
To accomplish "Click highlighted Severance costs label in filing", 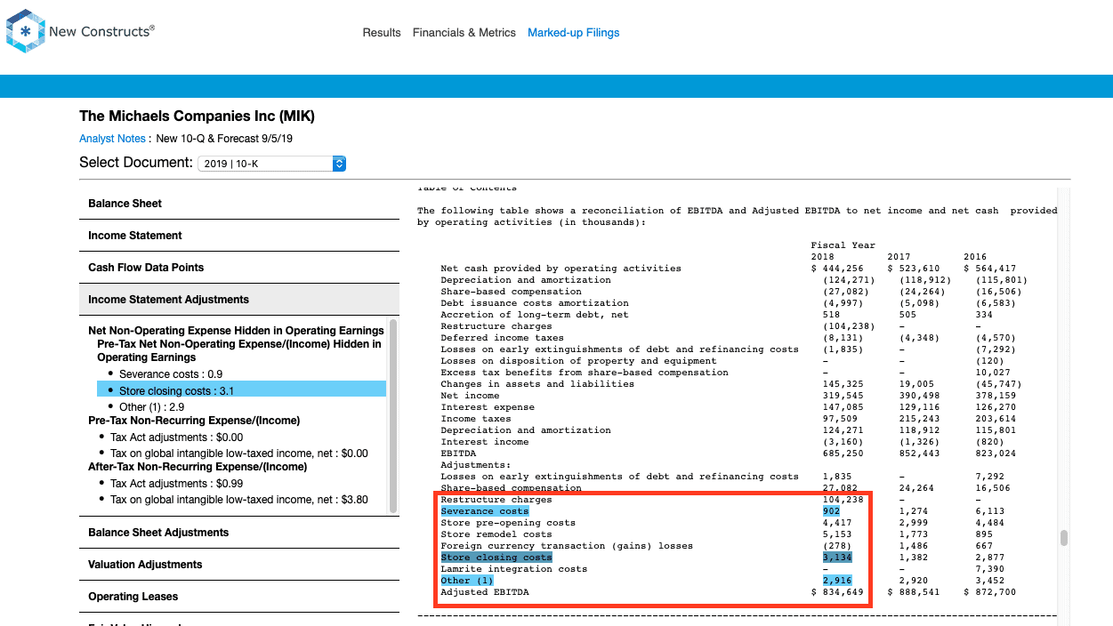I will click(485, 511).
